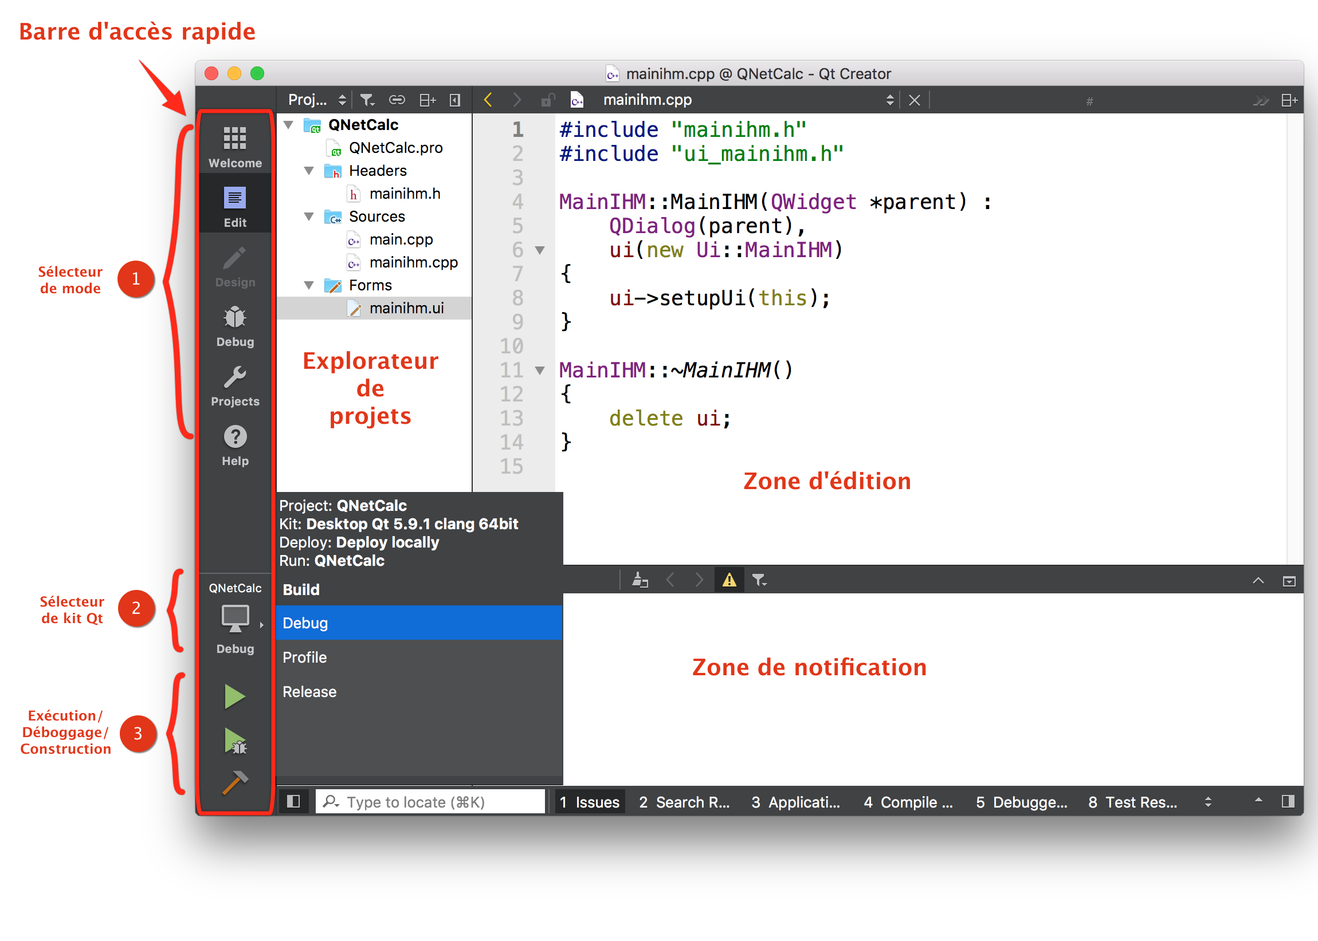Open Design mode

pyautogui.click(x=235, y=266)
